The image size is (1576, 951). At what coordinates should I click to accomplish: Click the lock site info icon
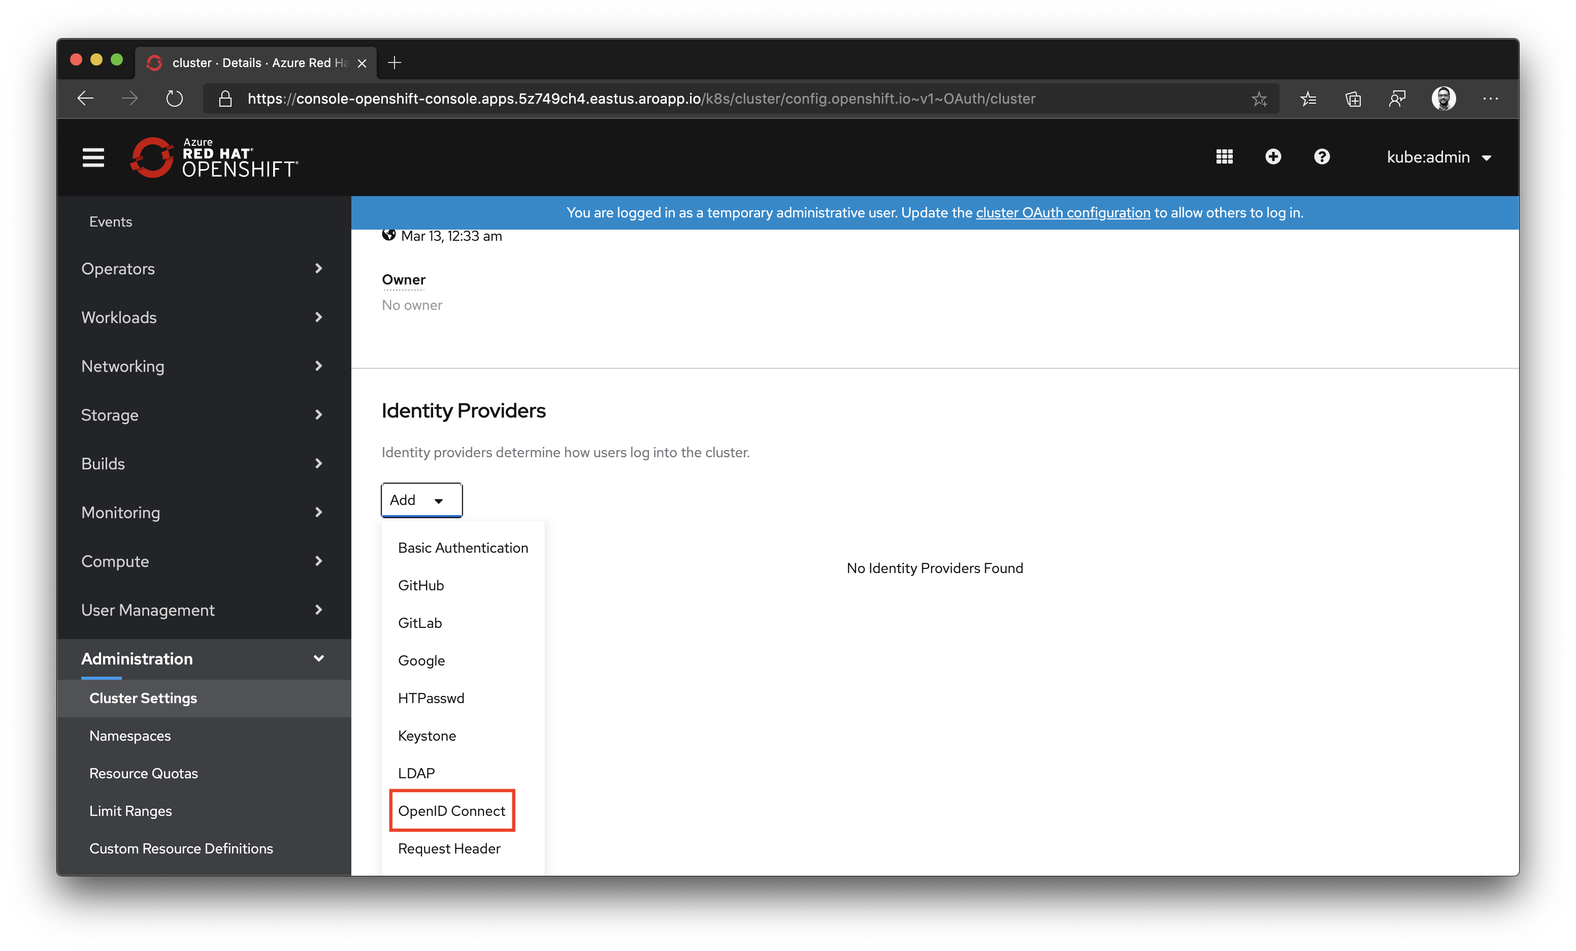(x=225, y=99)
